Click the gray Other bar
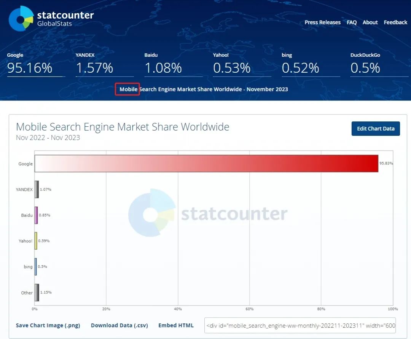The width and height of the screenshot is (411, 339). point(37,293)
